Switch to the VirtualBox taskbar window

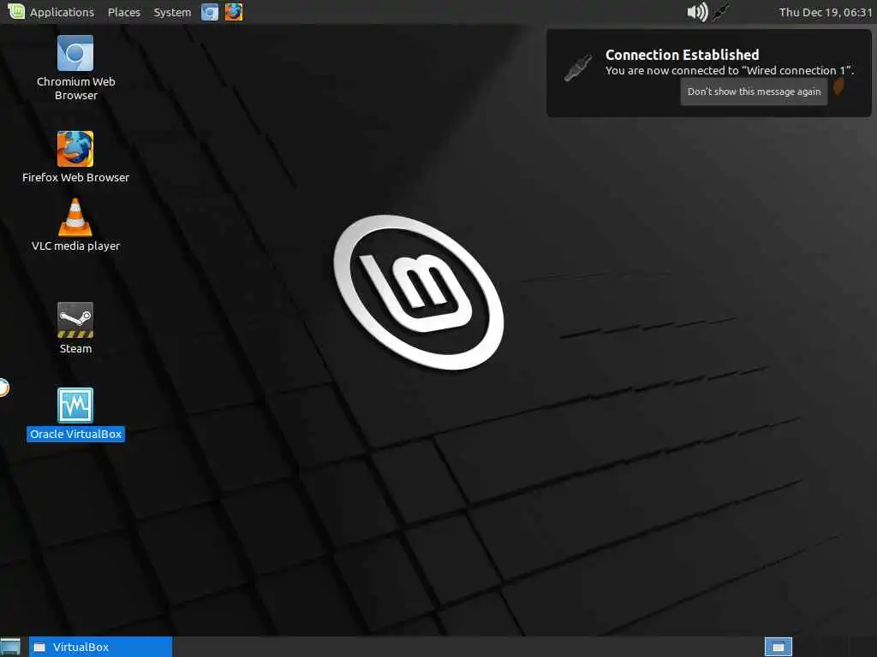pyautogui.click(x=101, y=647)
